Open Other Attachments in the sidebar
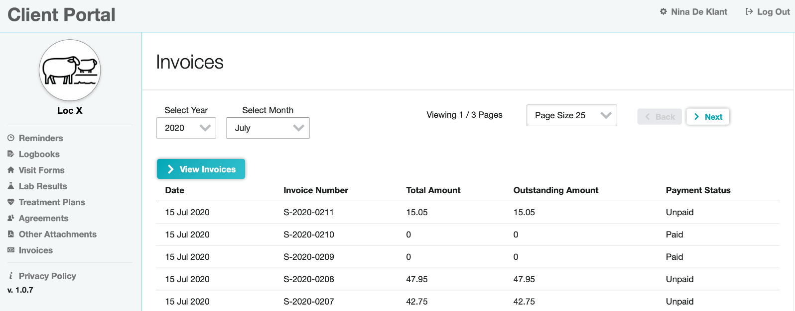Image resolution: width=795 pixels, height=311 pixels. (x=58, y=234)
